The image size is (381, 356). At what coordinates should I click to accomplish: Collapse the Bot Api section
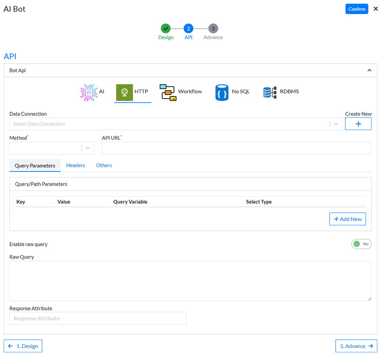[x=369, y=70]
